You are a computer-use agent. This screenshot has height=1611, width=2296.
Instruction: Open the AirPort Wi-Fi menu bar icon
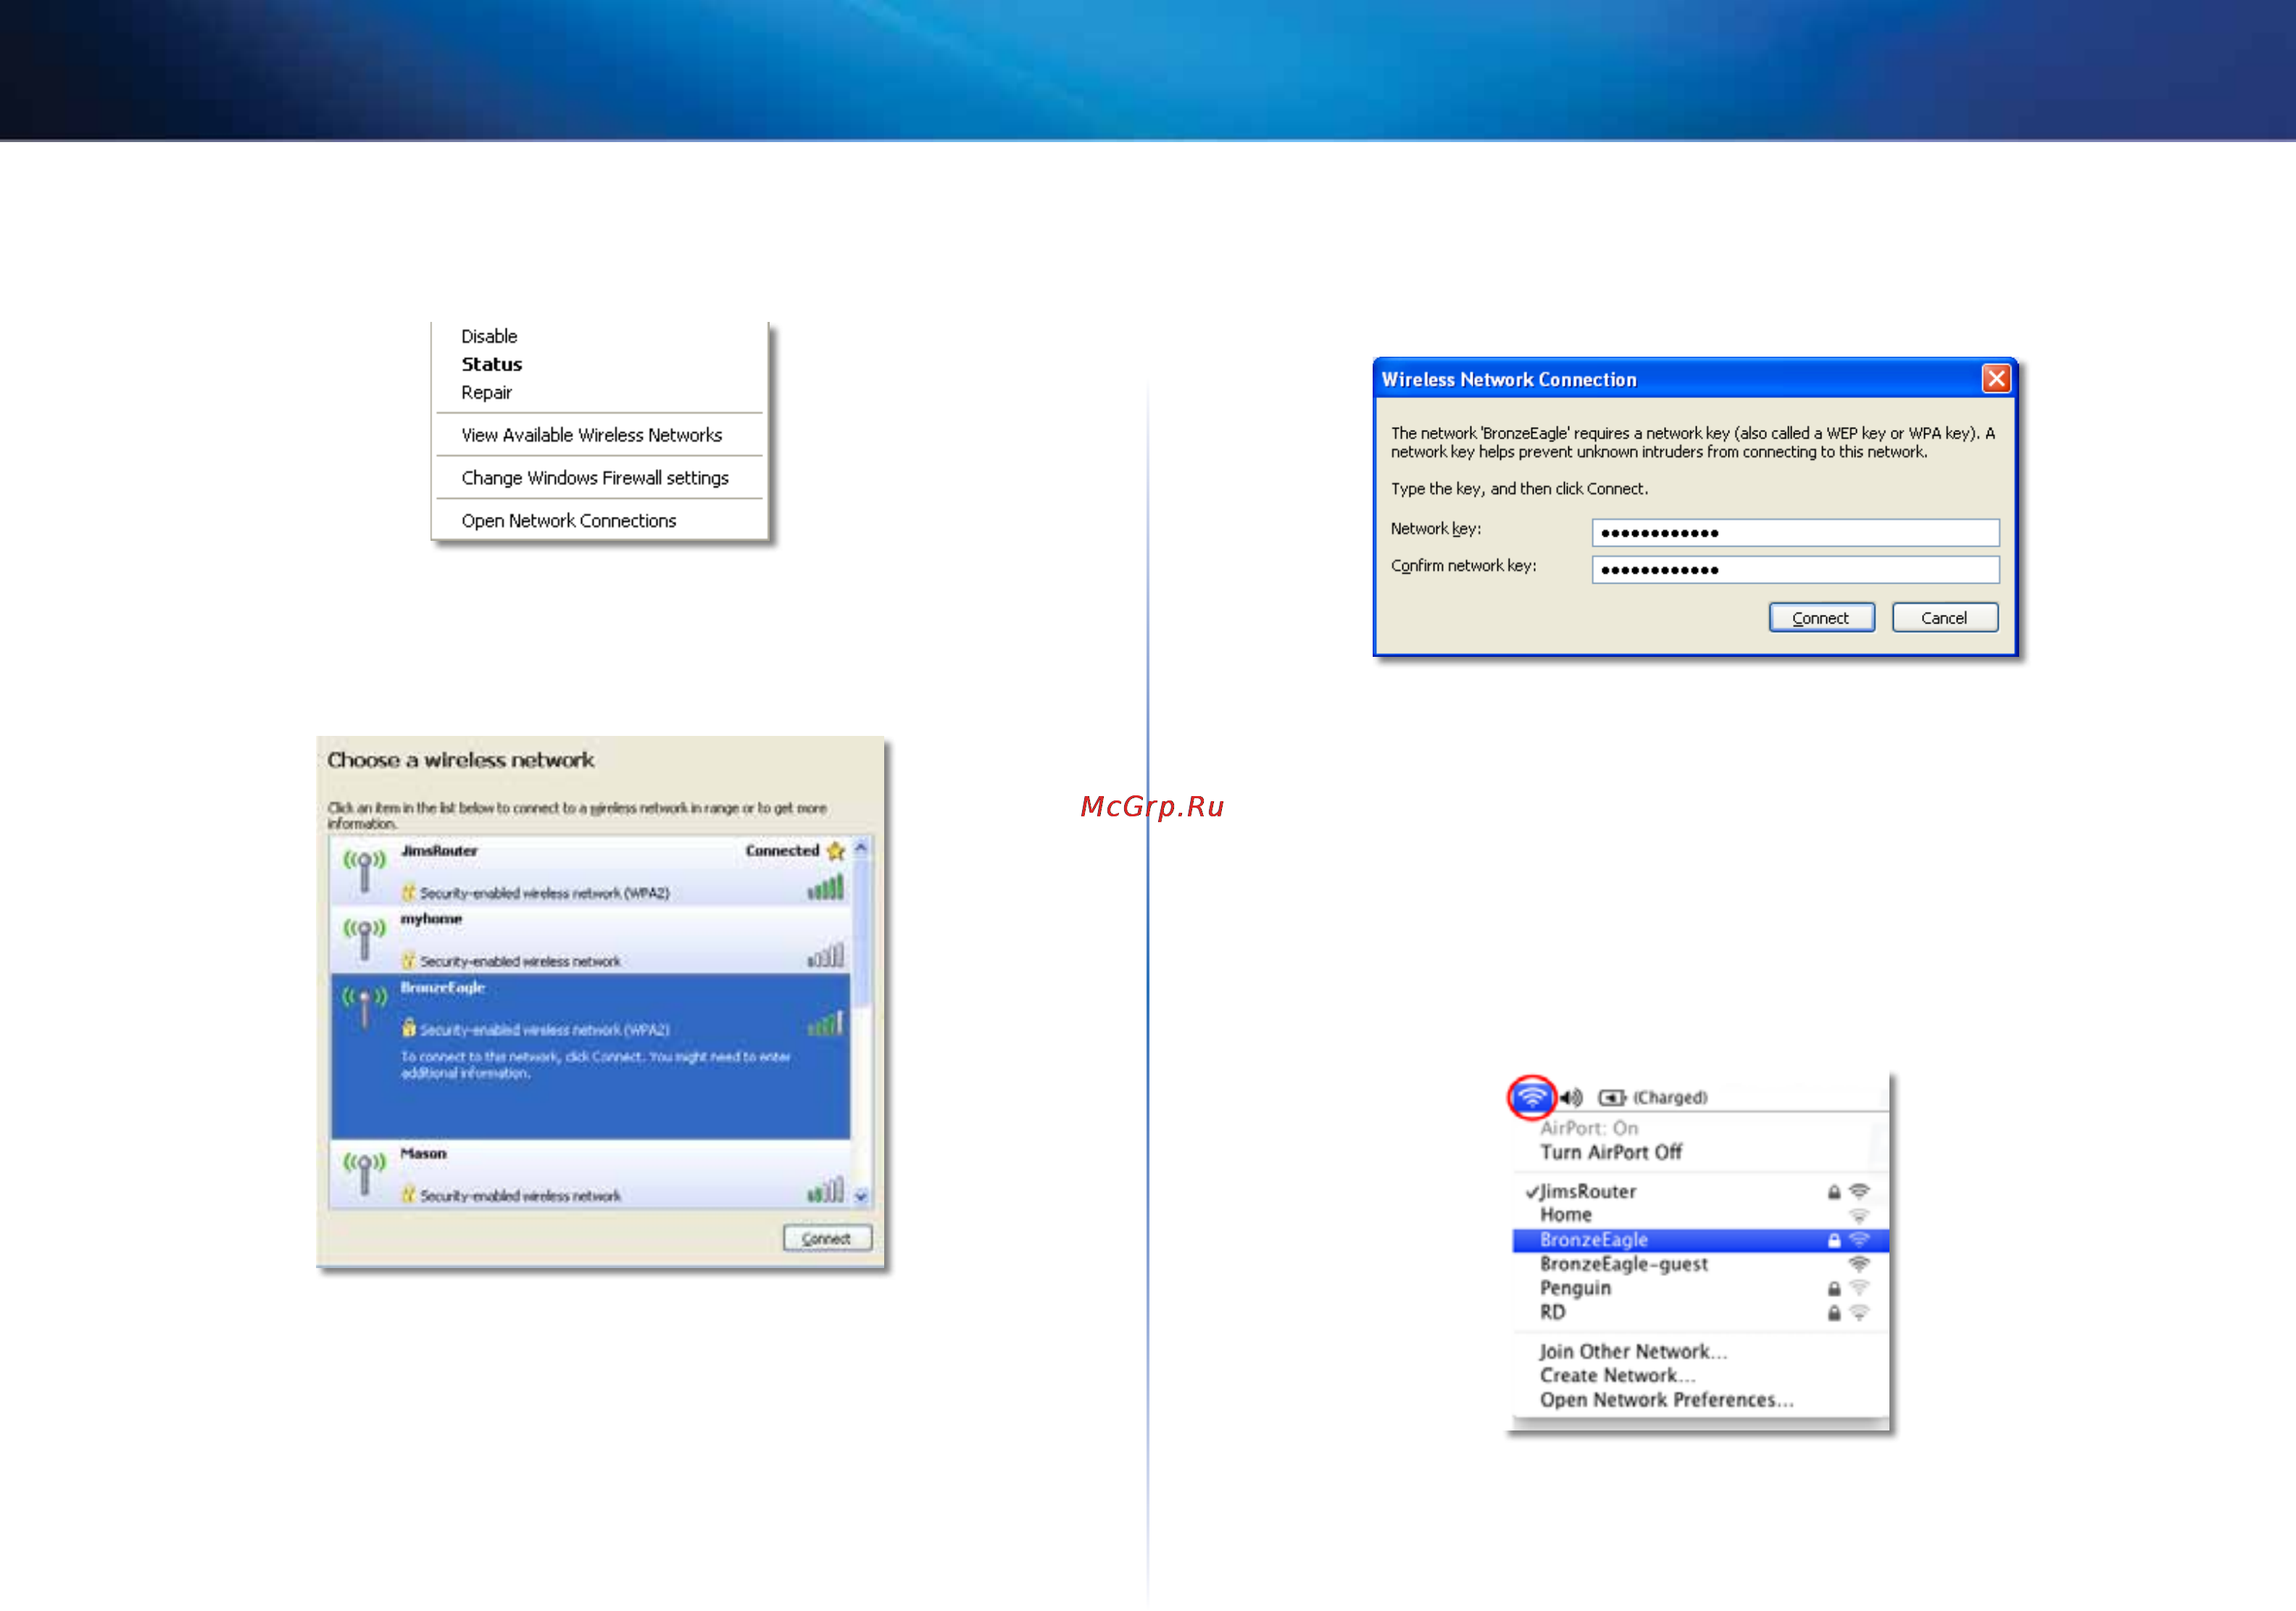[x=1531, y=1098]
